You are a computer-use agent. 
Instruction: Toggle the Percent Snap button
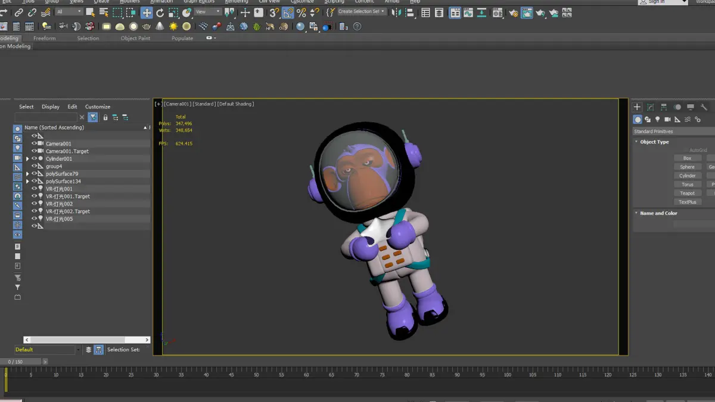(301, 13)
